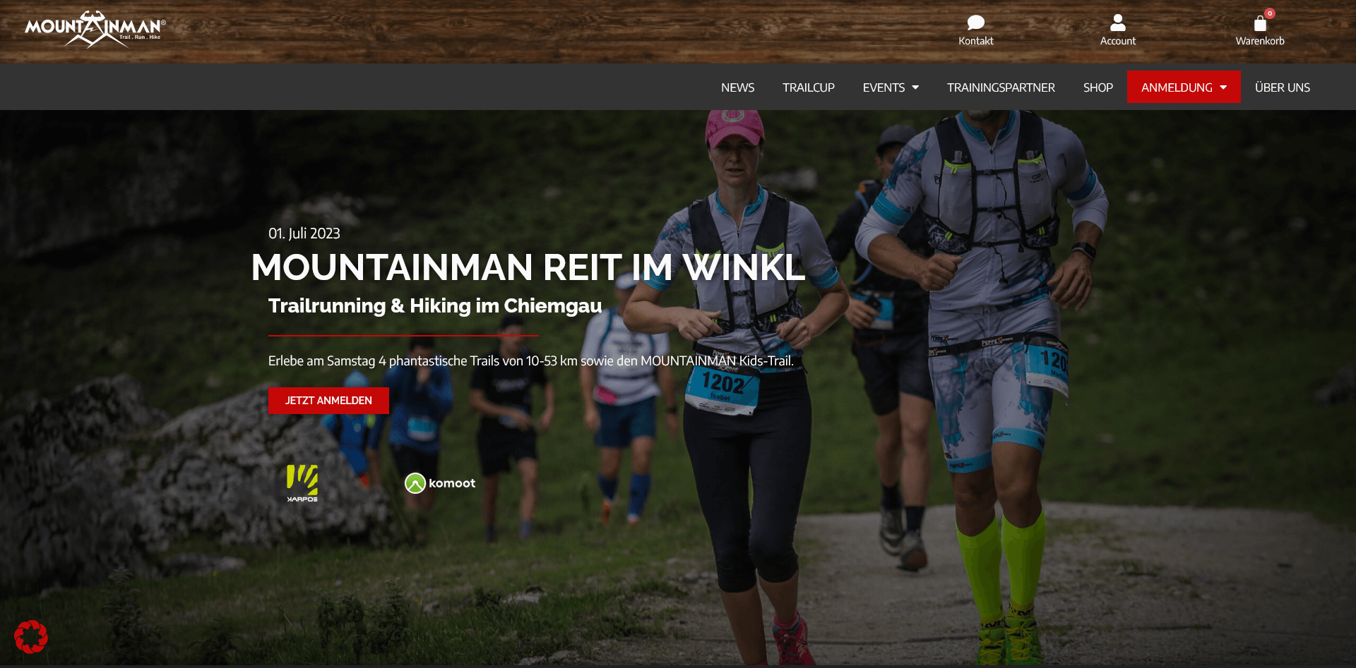
Task: Open the Account user icon
Action: 1117,23
